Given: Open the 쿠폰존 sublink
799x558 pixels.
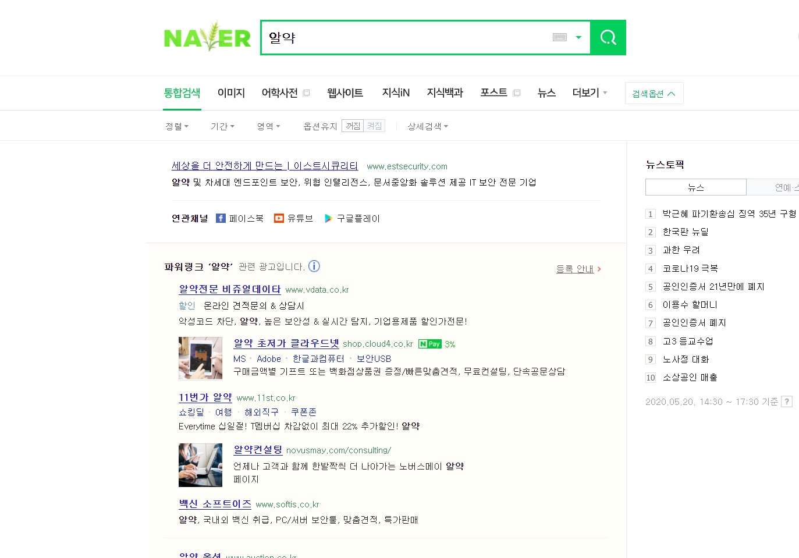Looking at the screenshot, I should pyautogui.click(x=304, y=412).
